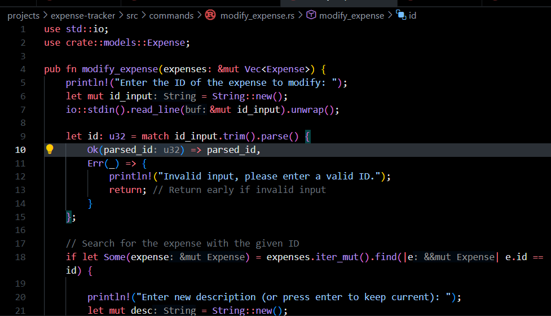This screenshot has width=551, height=316.
Task: Click the 'u32' type annotation on line 9
Action: (117, 137)
